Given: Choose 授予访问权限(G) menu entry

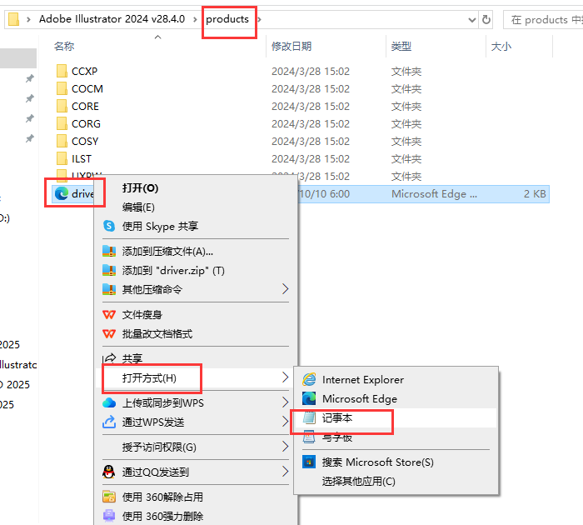Looking at the screenshot, I should click(159, 447).
